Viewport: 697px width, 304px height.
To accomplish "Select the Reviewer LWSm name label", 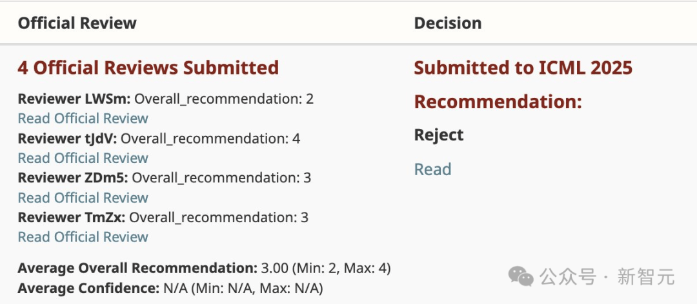I will tap(74, 99).
